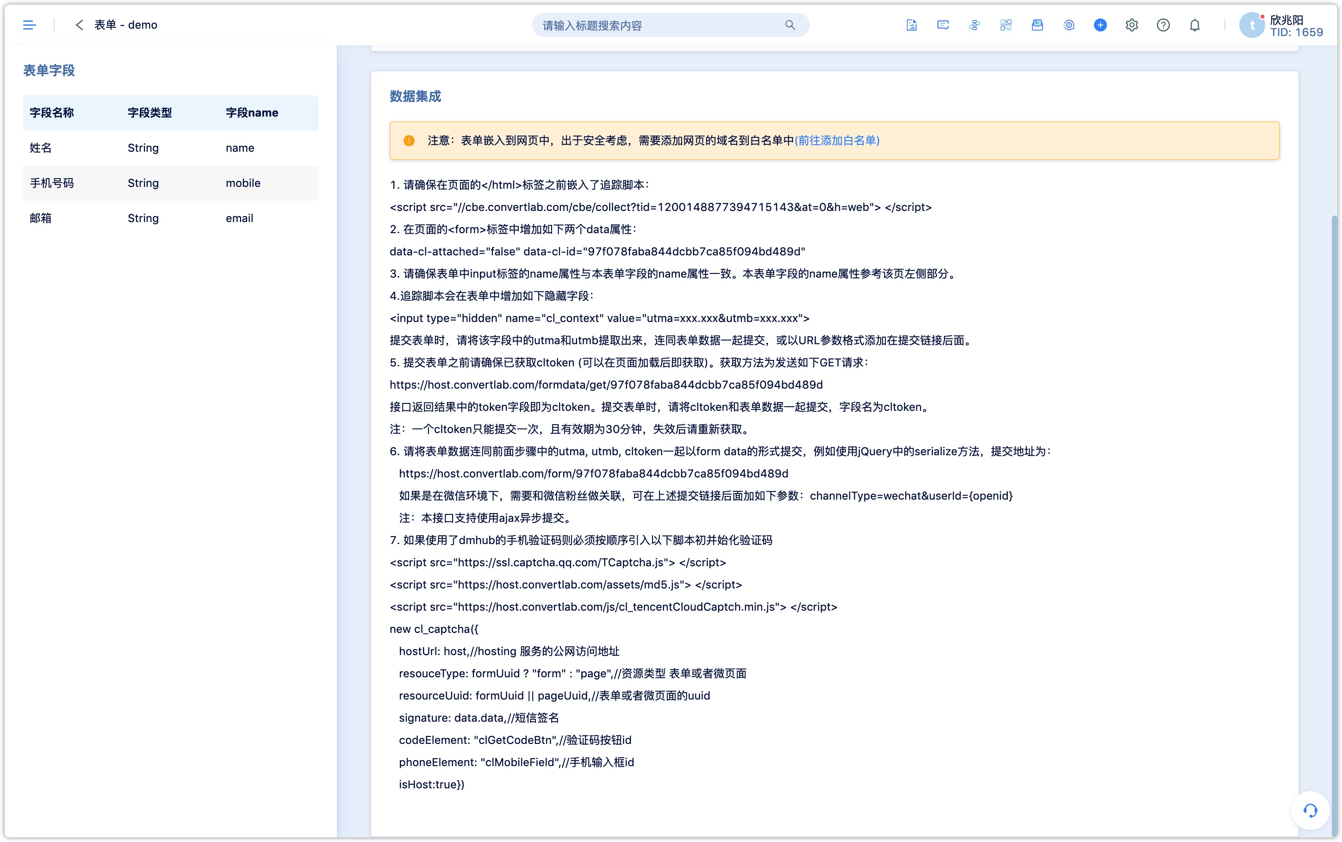Click the data-cl-attached attribute line
This screenshot has width=1342, height=842.
[x=597, y=251]
